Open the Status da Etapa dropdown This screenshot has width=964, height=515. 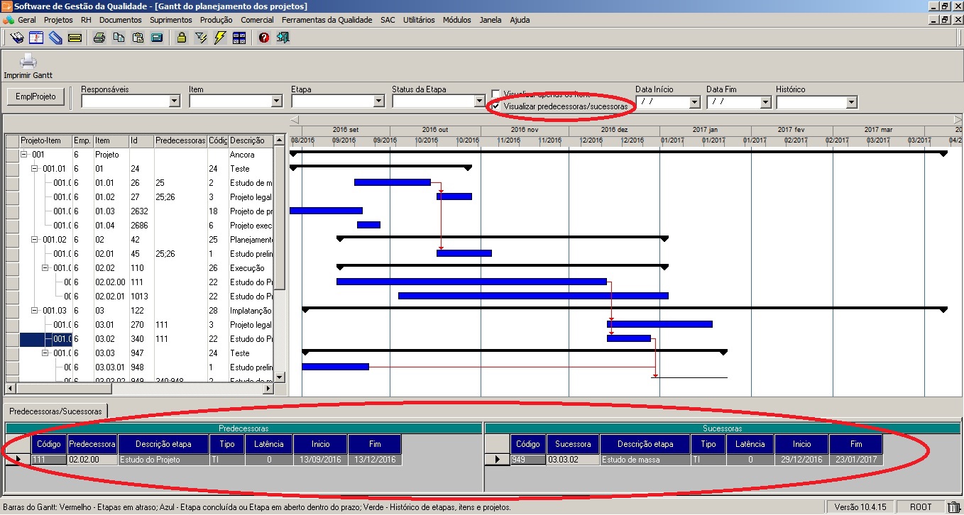coord(480,101)
